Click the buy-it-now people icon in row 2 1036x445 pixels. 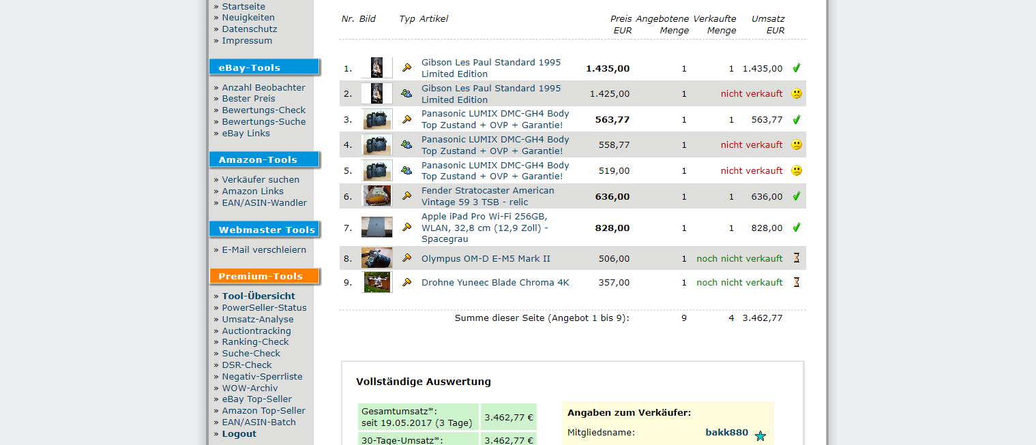point(407,93)
